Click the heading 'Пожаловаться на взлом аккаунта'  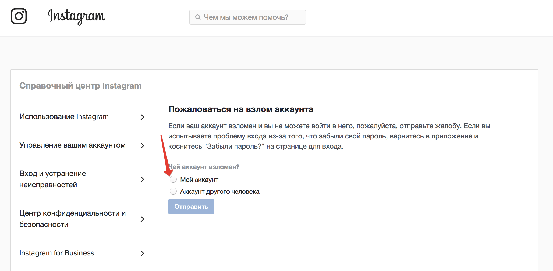click(x=241, y=109)
